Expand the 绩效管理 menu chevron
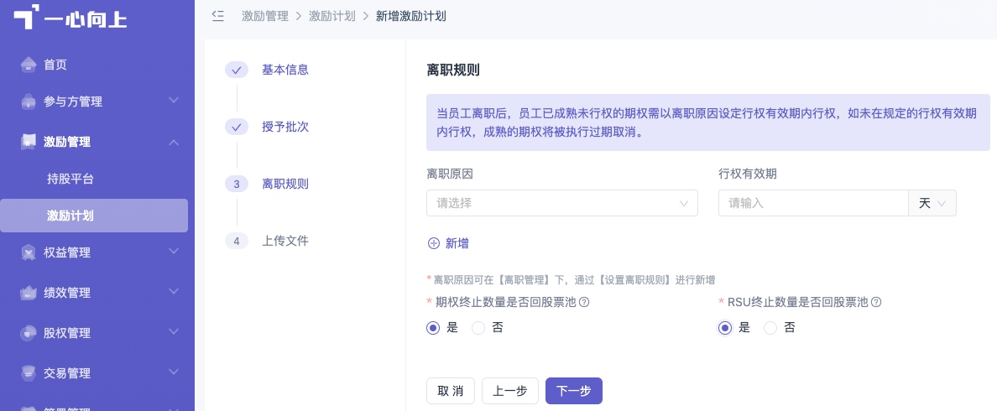 click(174, 292)
